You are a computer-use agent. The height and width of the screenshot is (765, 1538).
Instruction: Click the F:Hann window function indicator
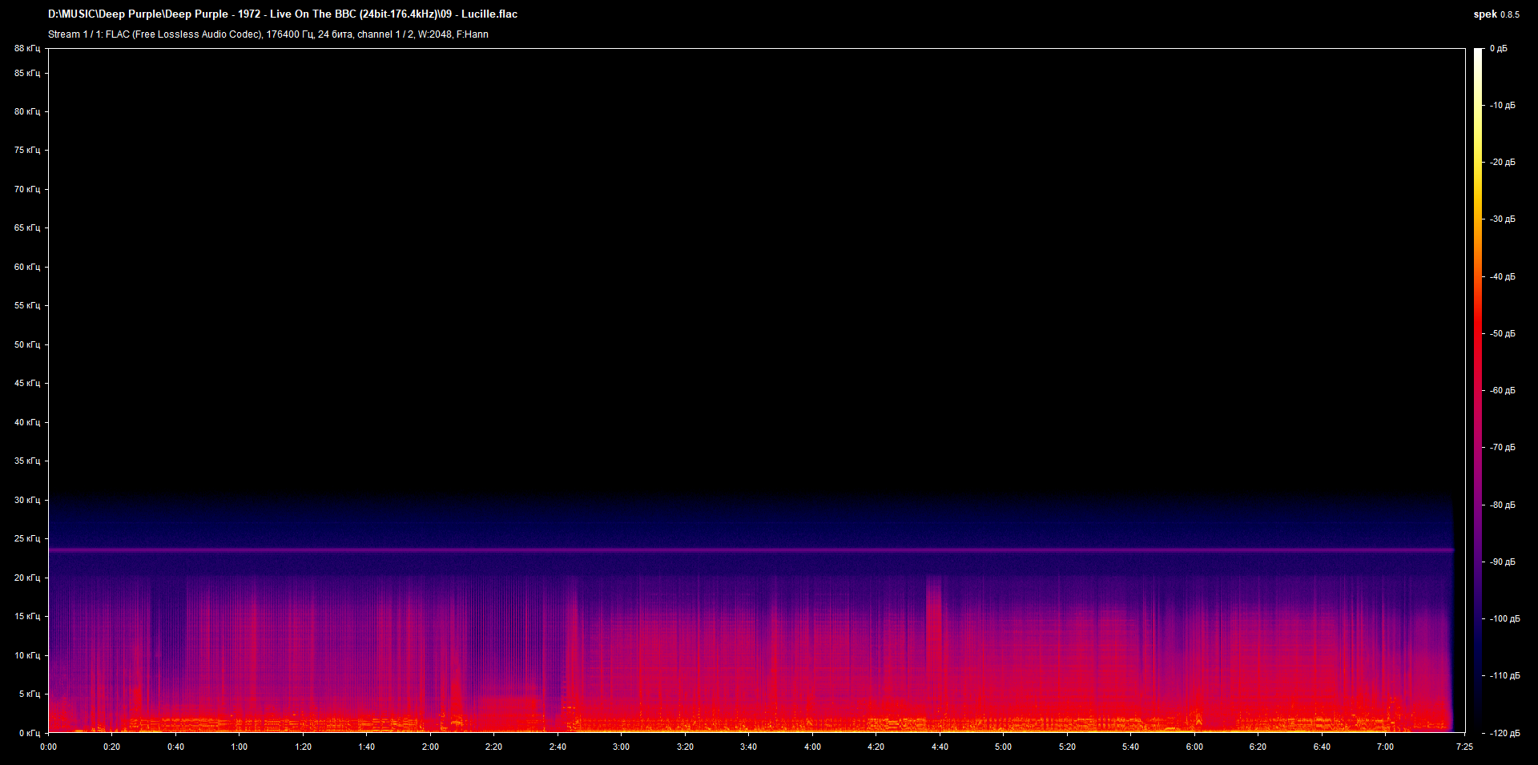tap(471, 34)
